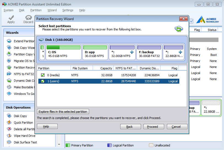This screenshot has width=224, height=150.
Task: Click plus icon on 22.88GB lost partition
Action: tap(180, 52)
